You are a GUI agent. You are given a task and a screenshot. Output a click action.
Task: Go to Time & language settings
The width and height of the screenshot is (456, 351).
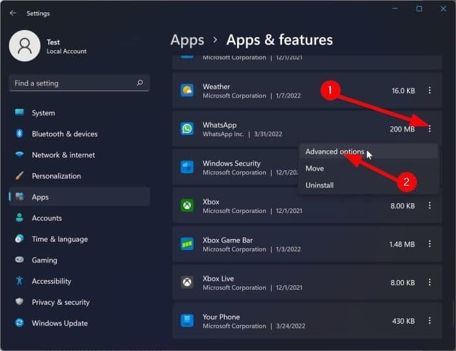[60, 239]
